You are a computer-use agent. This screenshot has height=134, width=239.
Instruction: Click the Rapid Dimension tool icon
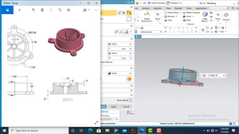(147, 14)
